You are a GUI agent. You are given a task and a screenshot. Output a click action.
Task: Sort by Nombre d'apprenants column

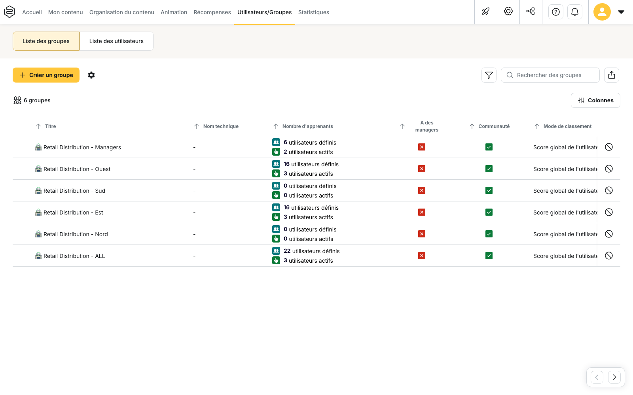[x=303, y=126]
